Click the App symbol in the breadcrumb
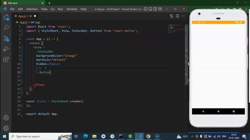 pos(37,23)
